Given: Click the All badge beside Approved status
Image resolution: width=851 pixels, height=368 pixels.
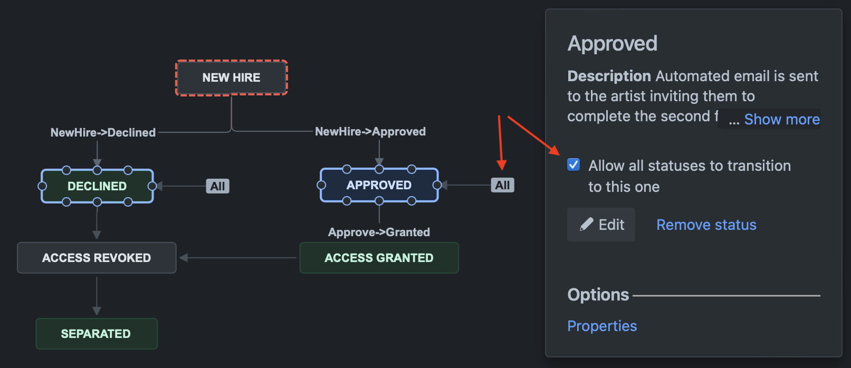Looking at the screenshot, I should [x=503, y=185].
